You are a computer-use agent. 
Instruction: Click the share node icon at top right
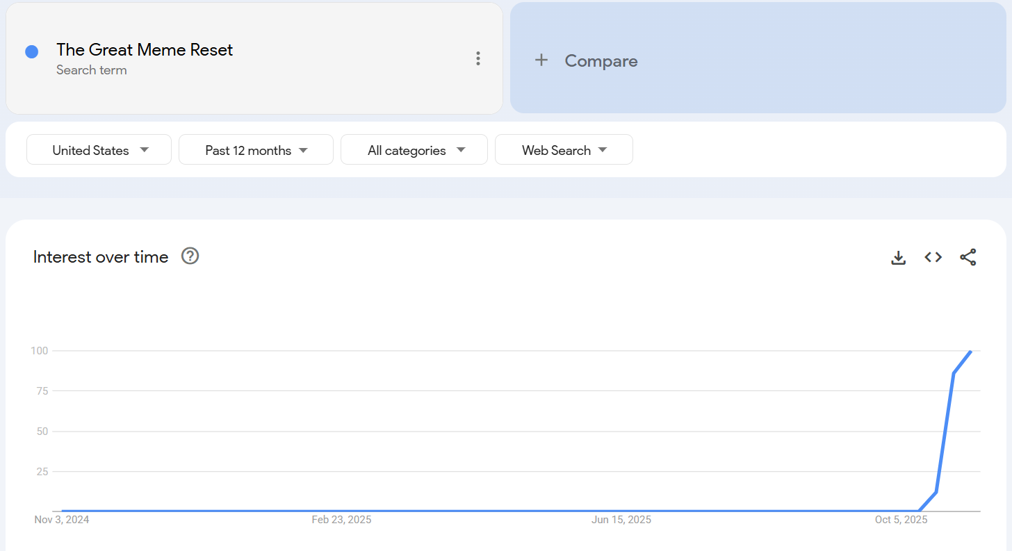(968, 257)
